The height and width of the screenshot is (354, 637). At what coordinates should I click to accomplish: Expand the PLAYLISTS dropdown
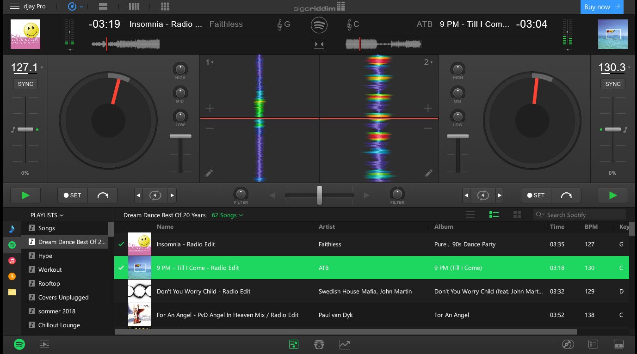47,215
